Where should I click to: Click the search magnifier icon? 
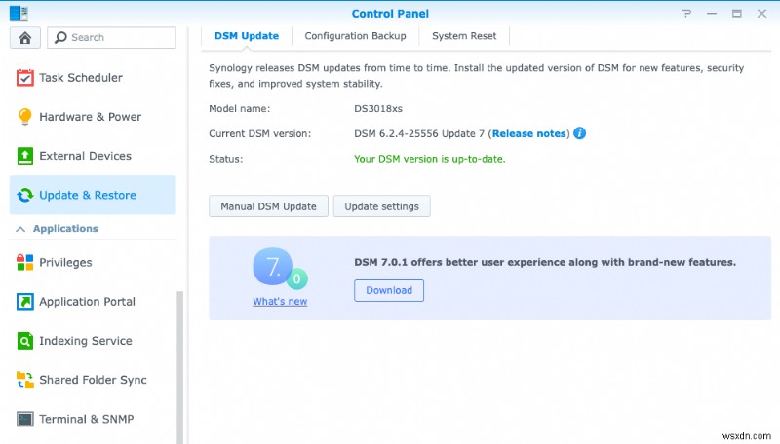tap(60, 37)
